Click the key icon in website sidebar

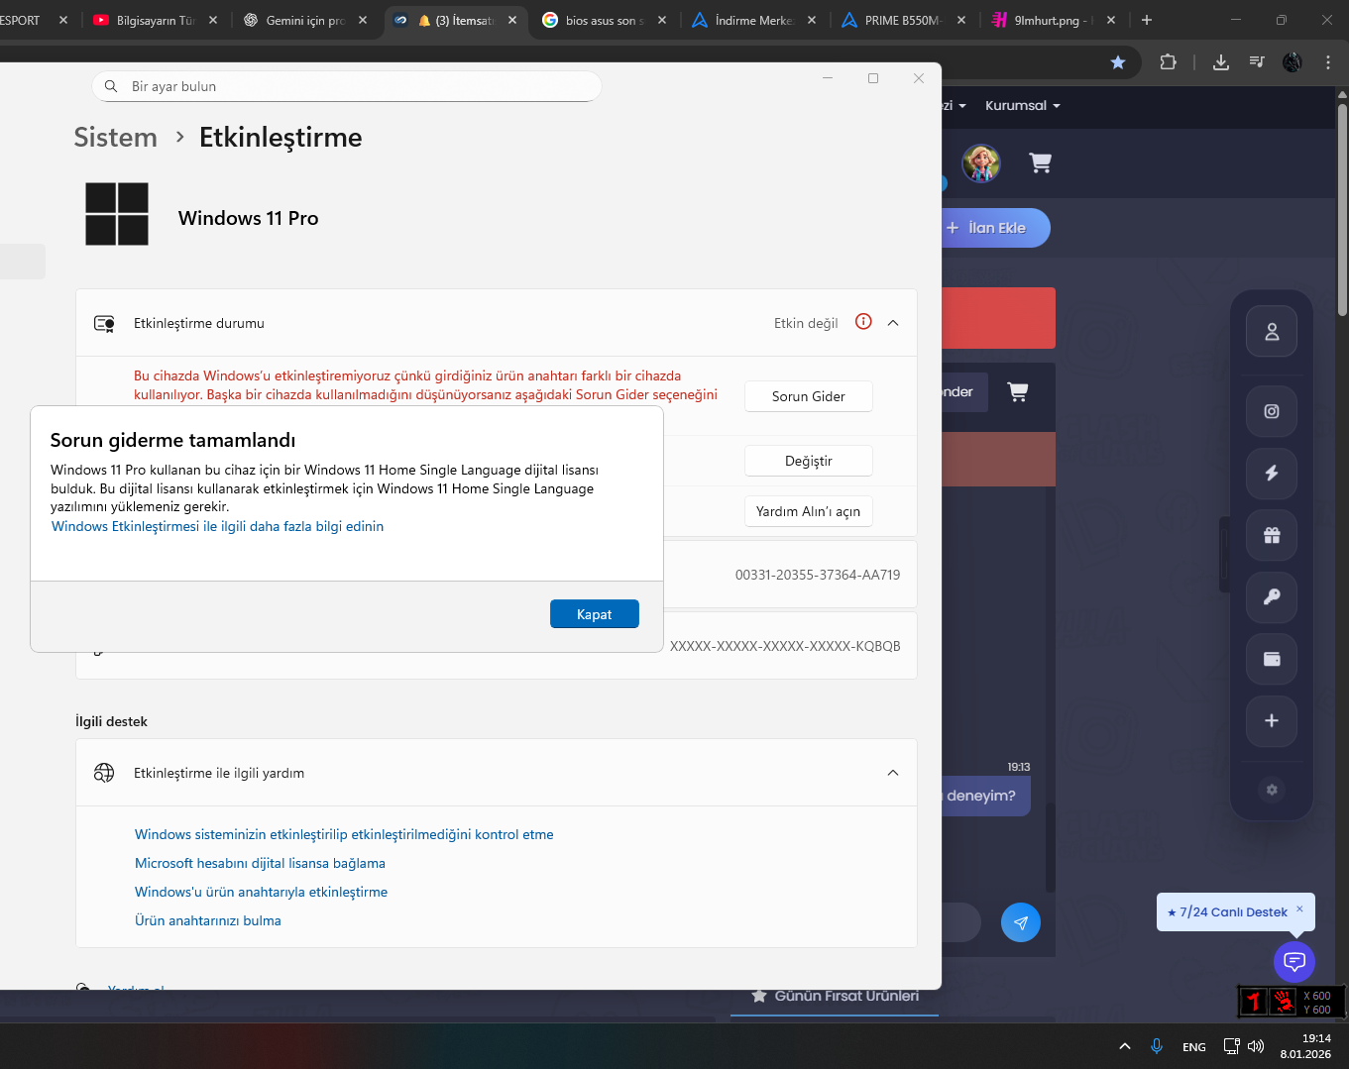coord(1272,596)
